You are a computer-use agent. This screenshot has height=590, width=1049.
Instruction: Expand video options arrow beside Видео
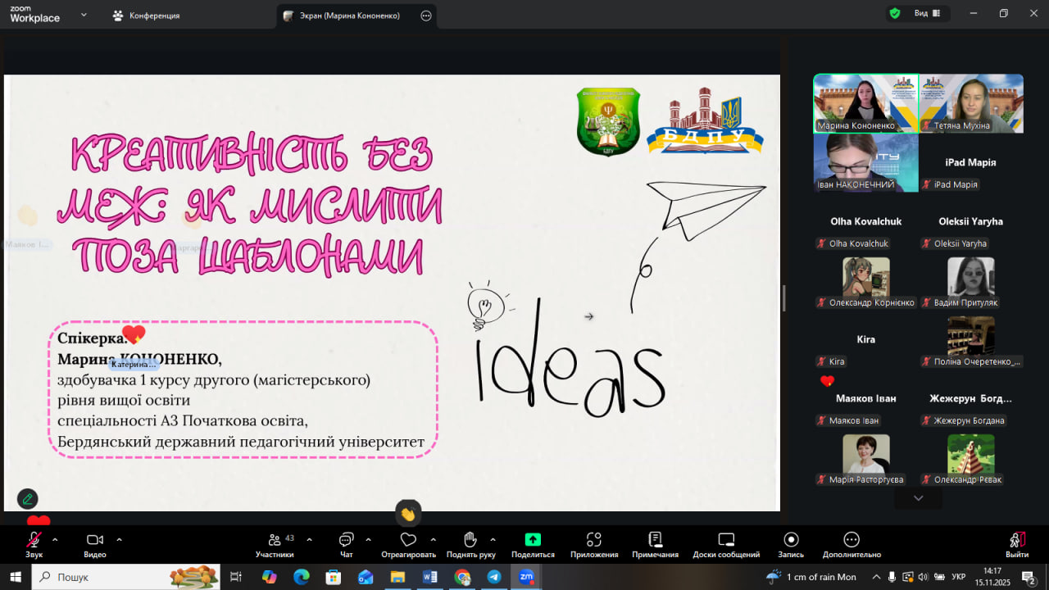coord(119,539)
